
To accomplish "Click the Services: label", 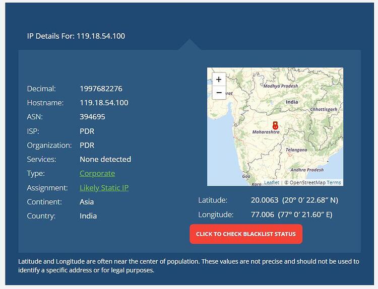I will (41, 159).
